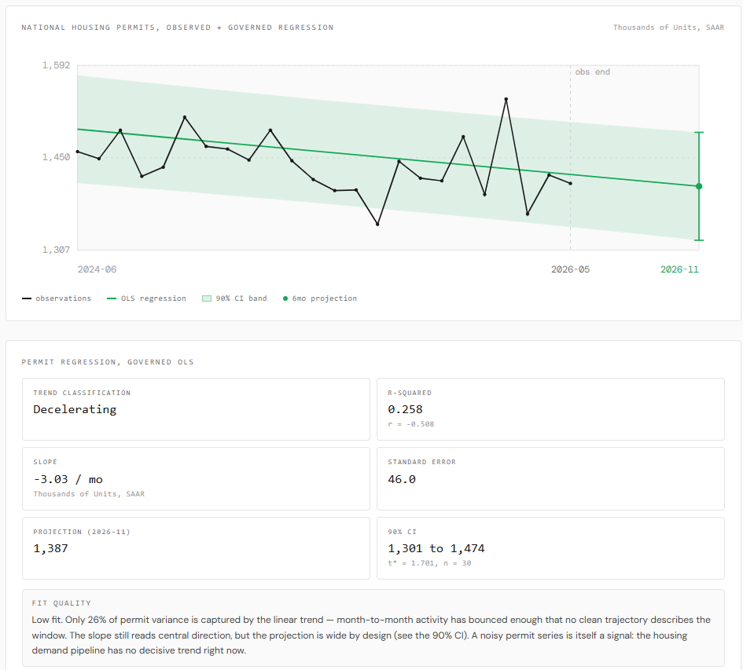Click the 1,307 y-axis label
The width and height of the screenshot is (743, 670).
pyautogui.click(x=56, y=250)
